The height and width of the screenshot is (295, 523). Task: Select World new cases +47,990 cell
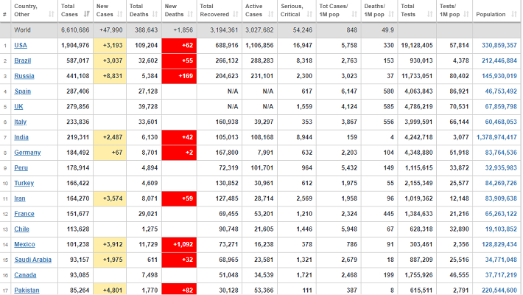click(110, 30)
